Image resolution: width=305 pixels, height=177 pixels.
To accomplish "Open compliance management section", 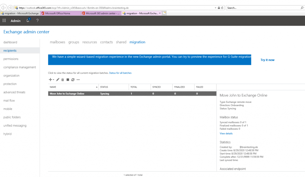I will [x=19, y=67].
